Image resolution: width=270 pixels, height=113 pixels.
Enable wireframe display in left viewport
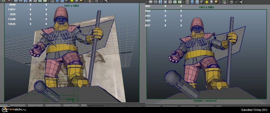point(52,1)
